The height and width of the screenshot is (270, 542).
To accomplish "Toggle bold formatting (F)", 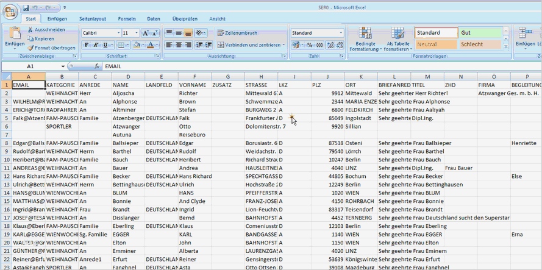I will [87, 45].
